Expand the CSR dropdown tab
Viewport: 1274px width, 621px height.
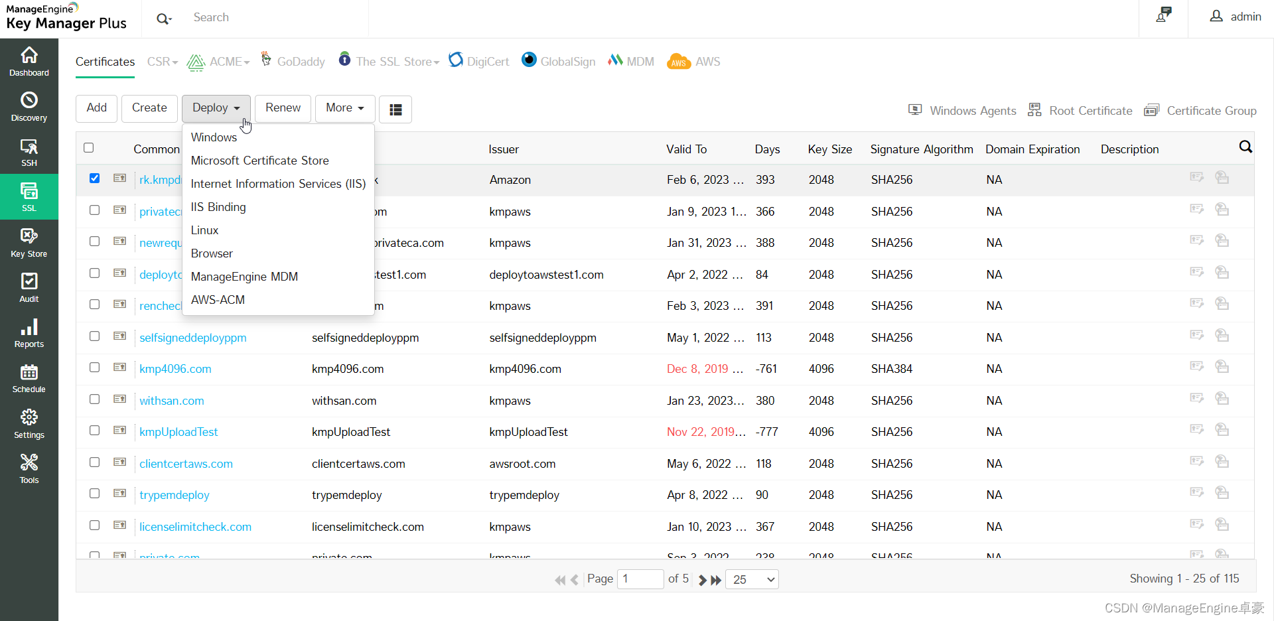click(x=163, y=62)
